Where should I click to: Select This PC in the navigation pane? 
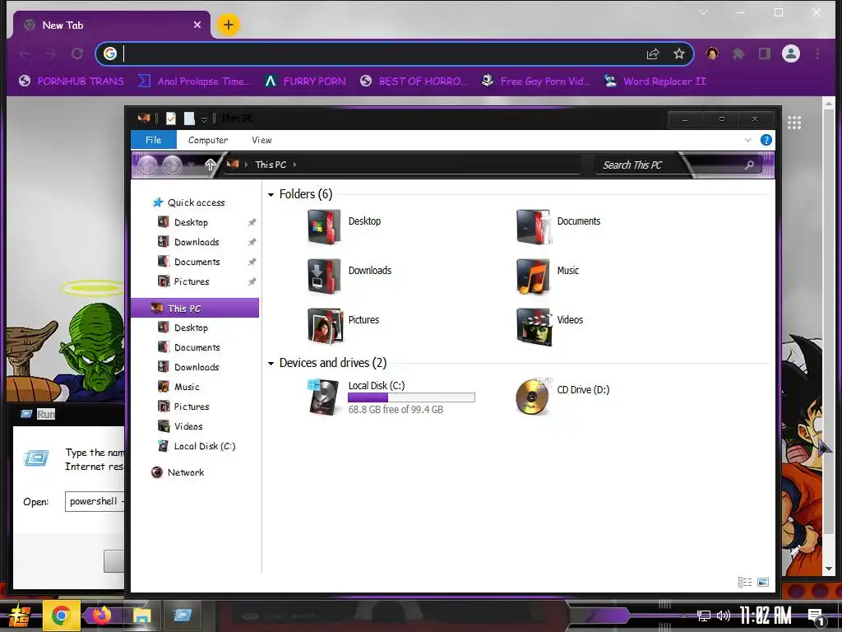coord(195,308)
